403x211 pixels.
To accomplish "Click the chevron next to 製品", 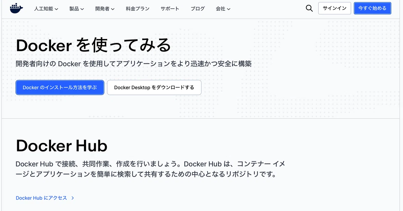I will [82, 9].
